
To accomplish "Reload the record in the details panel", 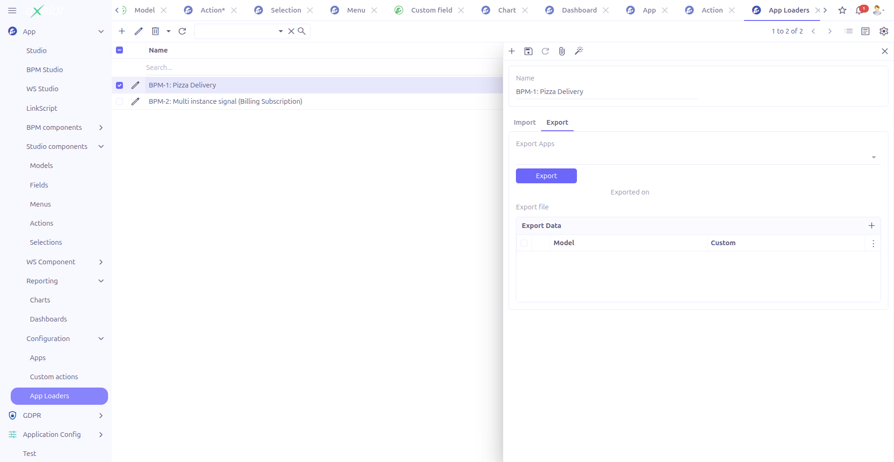I will (x=545, y=51).
